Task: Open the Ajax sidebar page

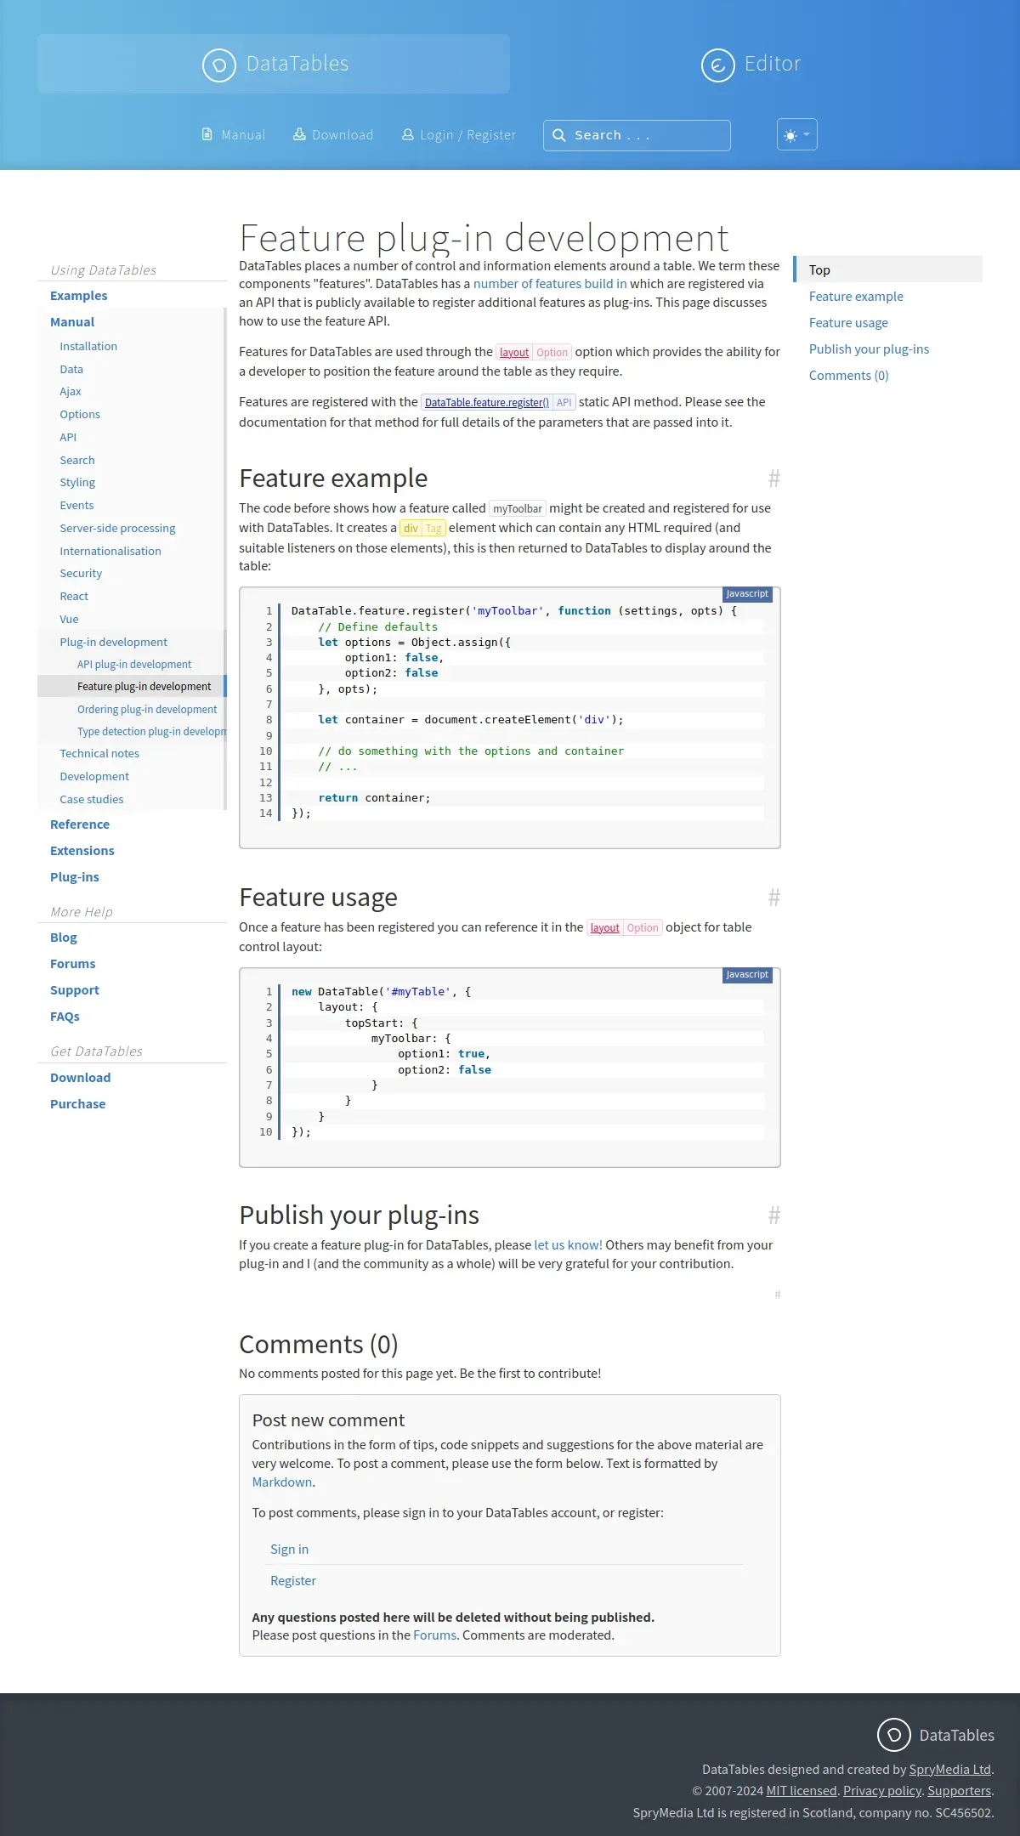Action: (71, 392)
